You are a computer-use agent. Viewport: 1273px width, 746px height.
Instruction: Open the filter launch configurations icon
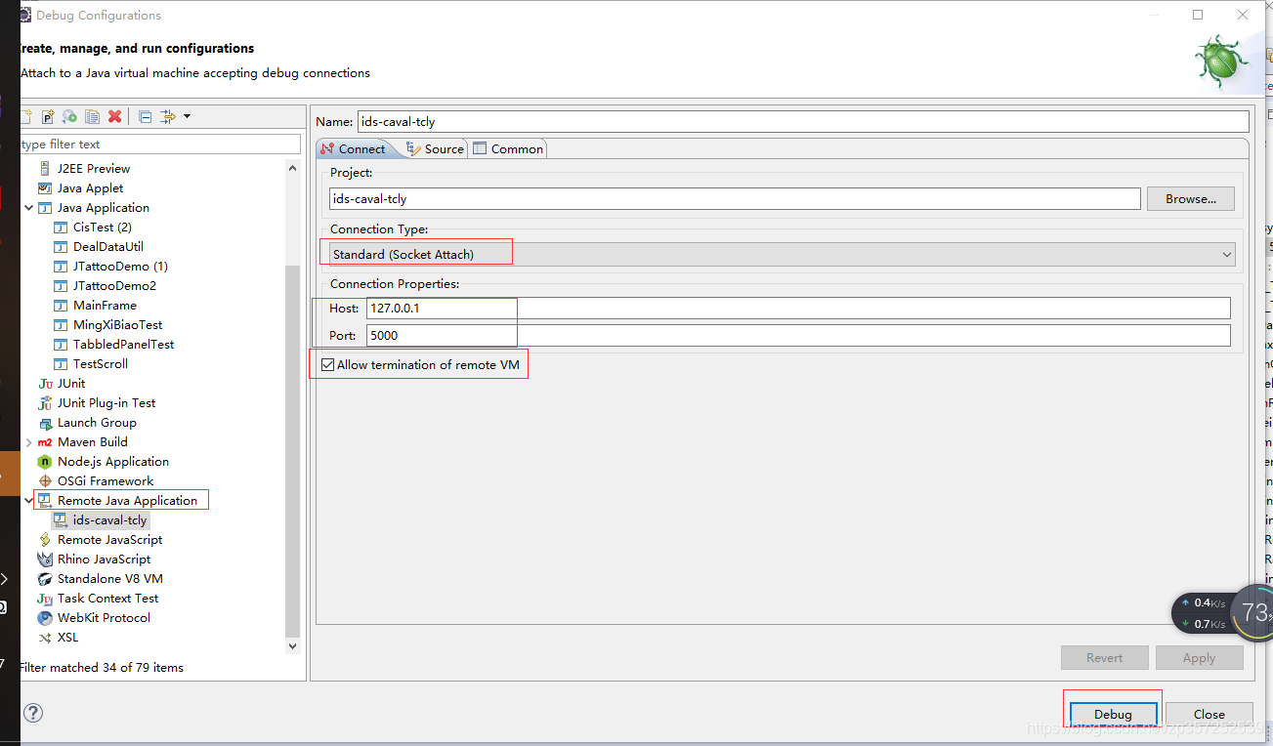[167, 115]
